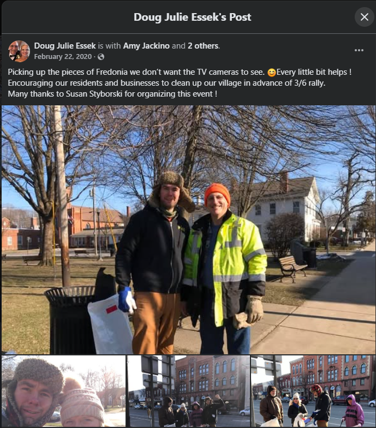View the selfie thumbnail with knit hats

point(63,391)
